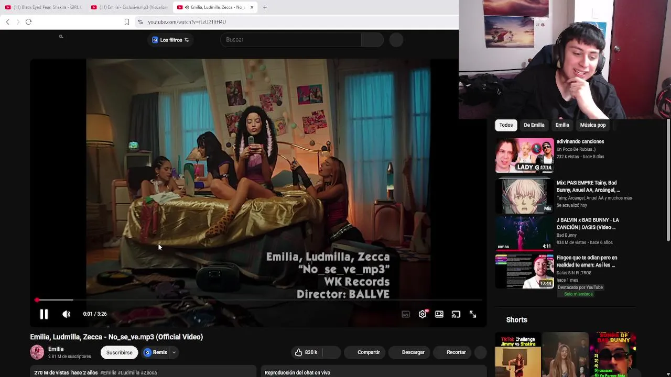Open adivinando canciones video title

580,141
